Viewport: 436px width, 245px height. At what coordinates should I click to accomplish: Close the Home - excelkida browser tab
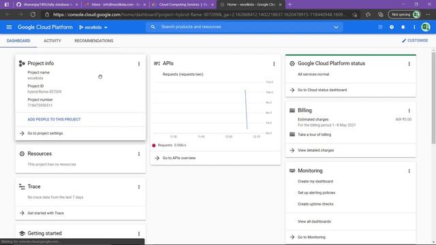tap(280, 5)
